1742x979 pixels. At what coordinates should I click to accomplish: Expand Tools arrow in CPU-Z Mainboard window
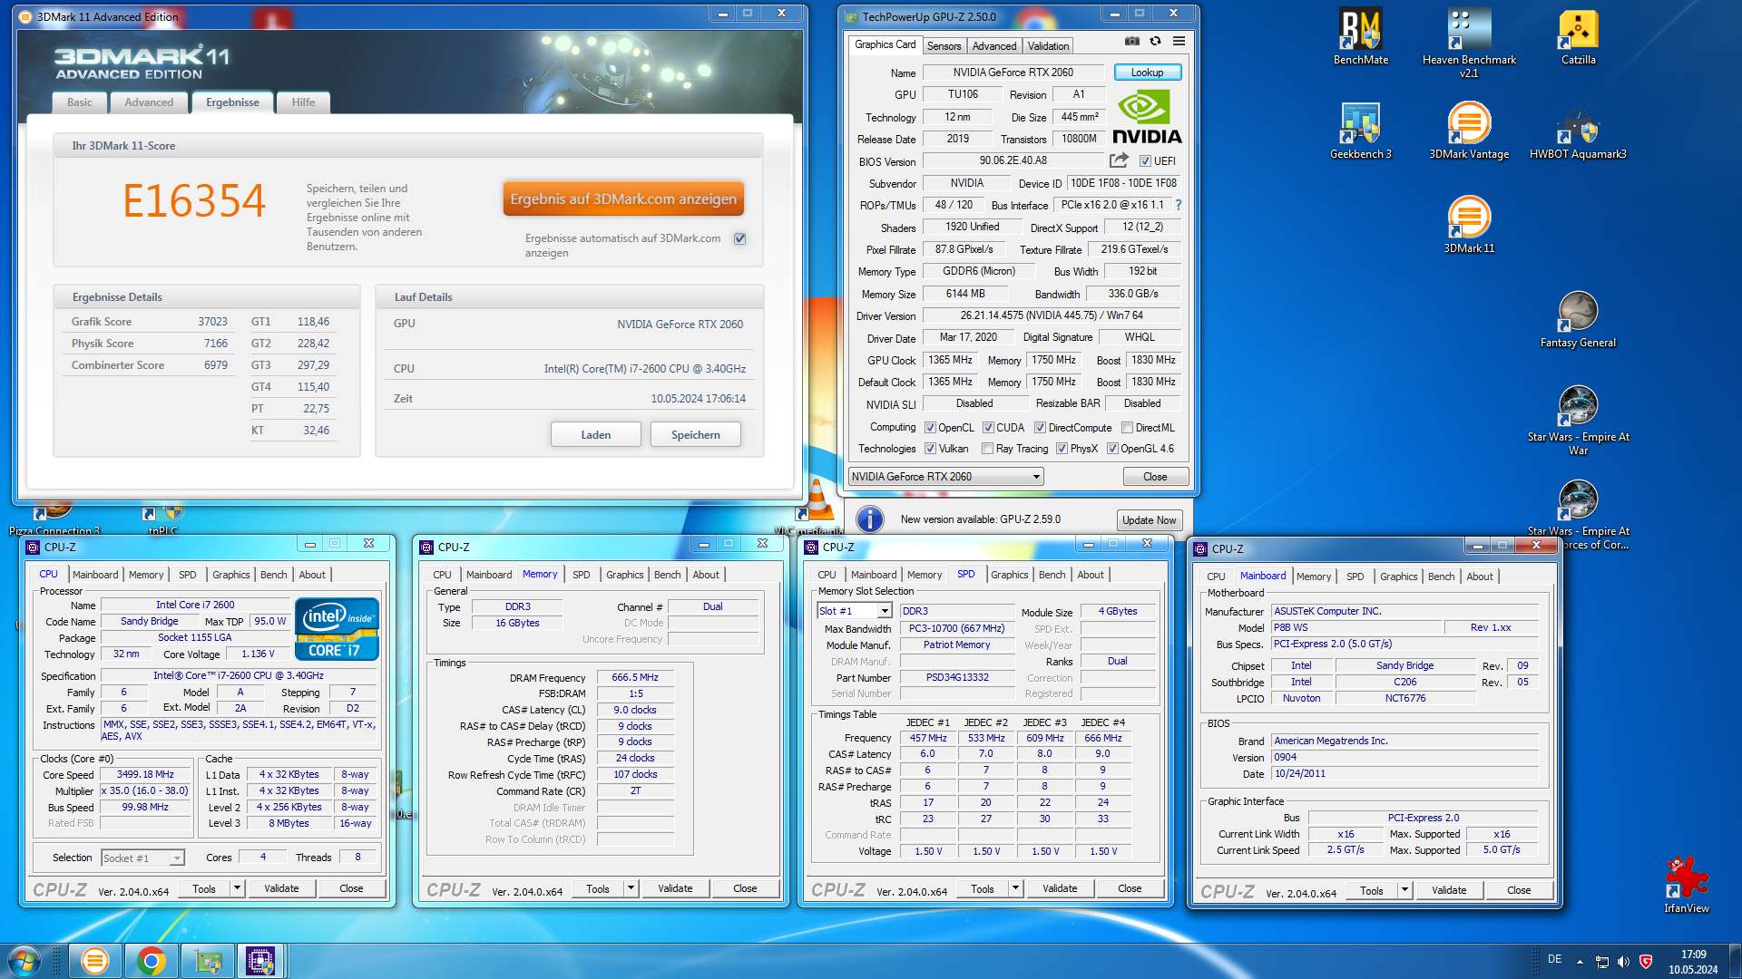1404,890
